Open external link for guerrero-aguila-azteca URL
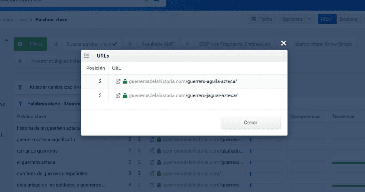 [x=118, y=81]
